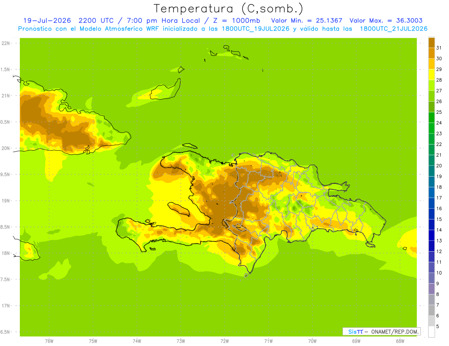Select the legend value '22'
Screen dimensions: 449x346
pos(439,144)
